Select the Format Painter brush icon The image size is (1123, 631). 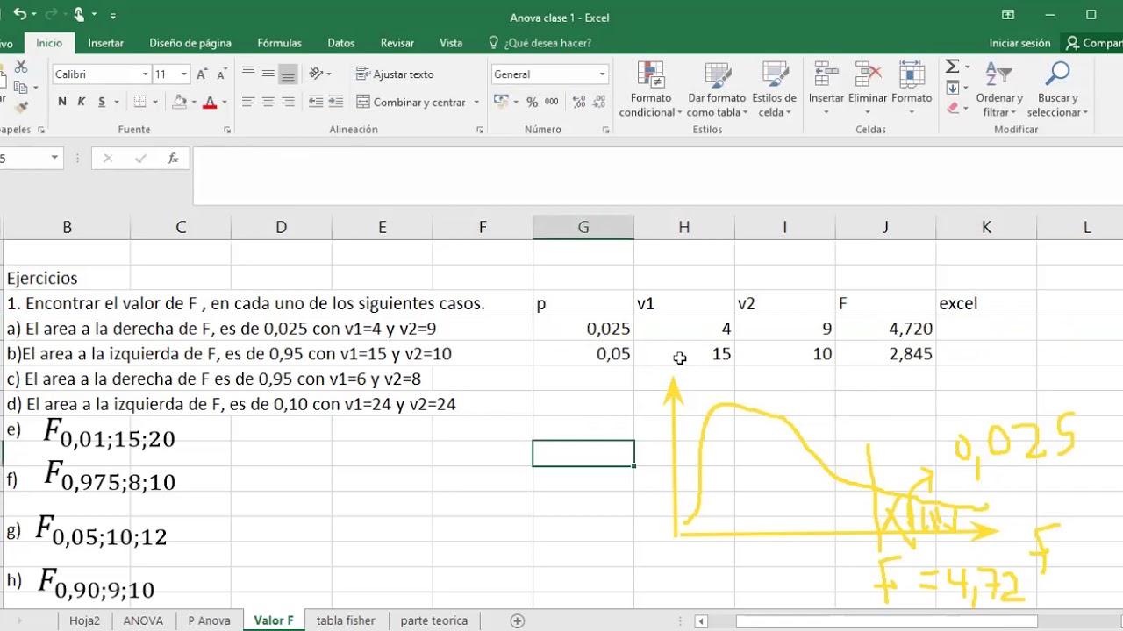click(x=21, y=107)
